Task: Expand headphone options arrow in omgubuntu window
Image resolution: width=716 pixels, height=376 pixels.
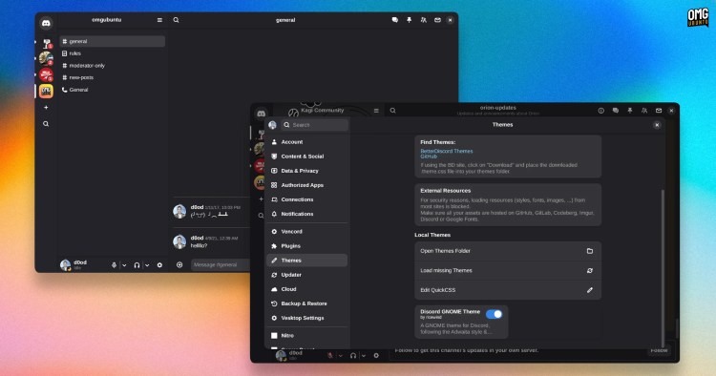Action: click(x=147, y=265)
